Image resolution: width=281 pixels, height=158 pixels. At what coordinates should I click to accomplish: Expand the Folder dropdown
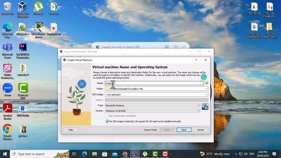tap(206, 89)
